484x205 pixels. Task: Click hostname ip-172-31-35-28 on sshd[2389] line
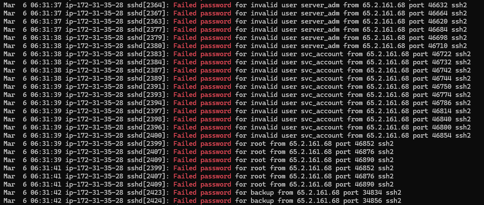click(94, 78)
